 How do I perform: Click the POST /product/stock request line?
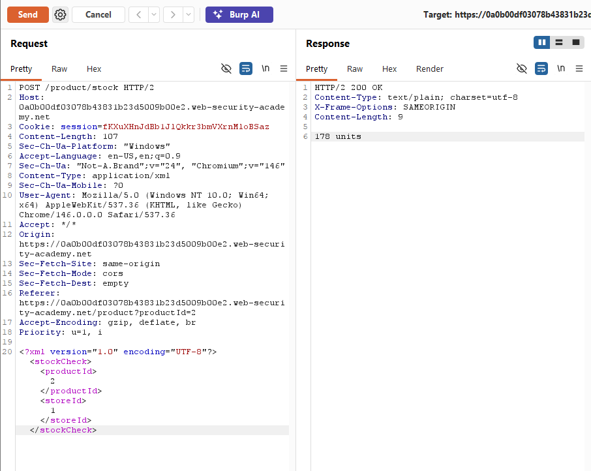(x=87, y=87)
